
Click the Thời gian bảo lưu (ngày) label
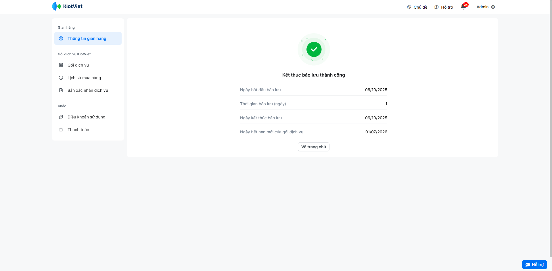tap(263, 104)
